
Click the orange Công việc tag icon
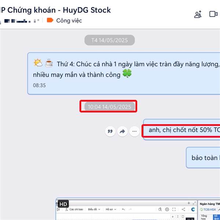(x=50, y=20)
